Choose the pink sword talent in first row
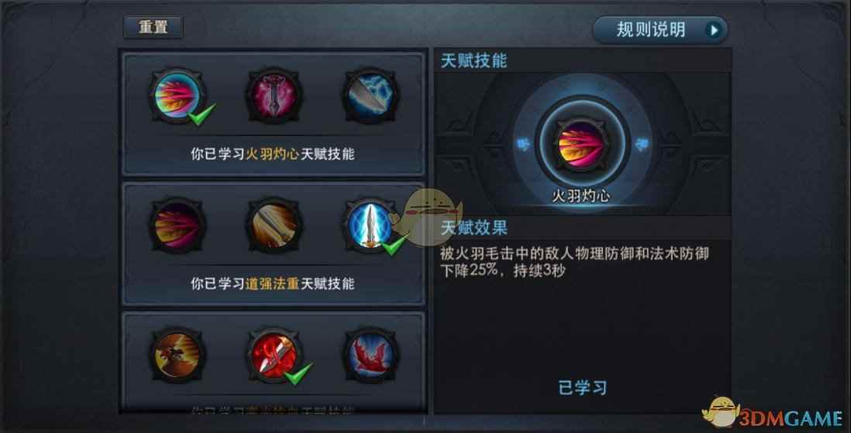Screen dimensions: 851x433 [274, 95]
